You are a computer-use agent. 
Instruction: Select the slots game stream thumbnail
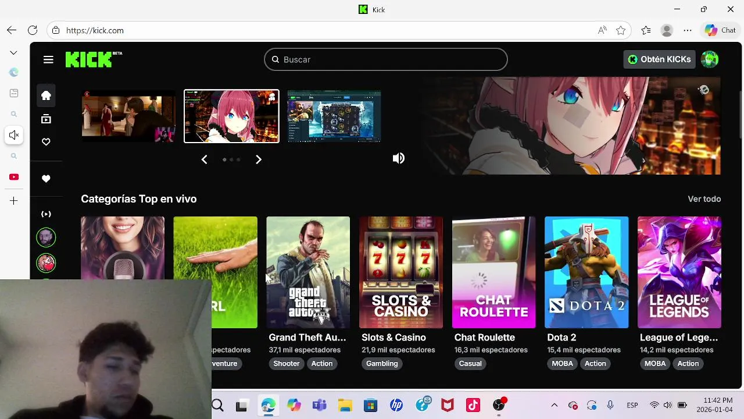tap(334, 116)
